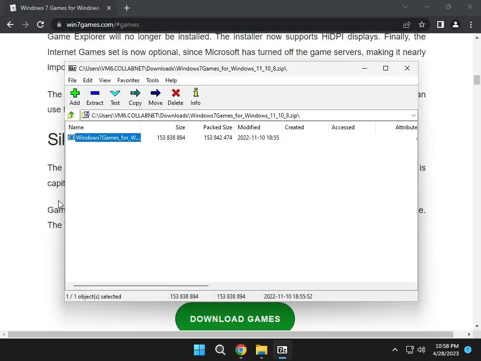Go up one folder level icon
The image size is (481, 361).
pos(71,115)
